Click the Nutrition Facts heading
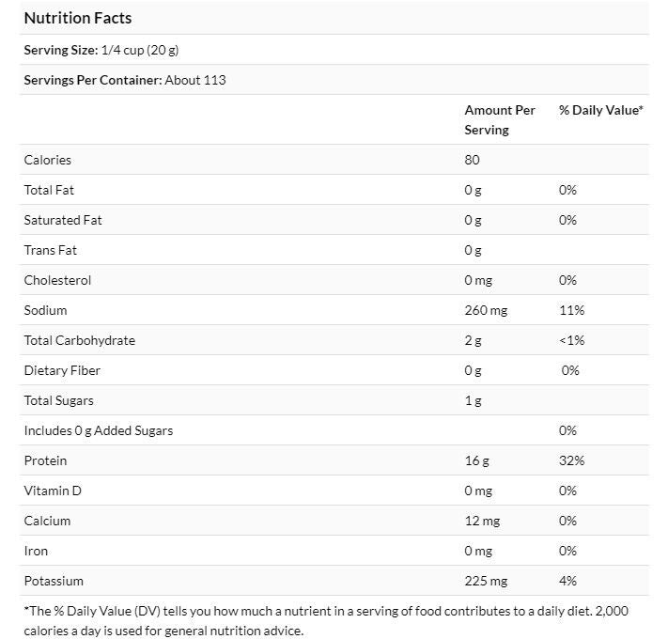The height and width of the screenshot is (639, 668). 77,18
